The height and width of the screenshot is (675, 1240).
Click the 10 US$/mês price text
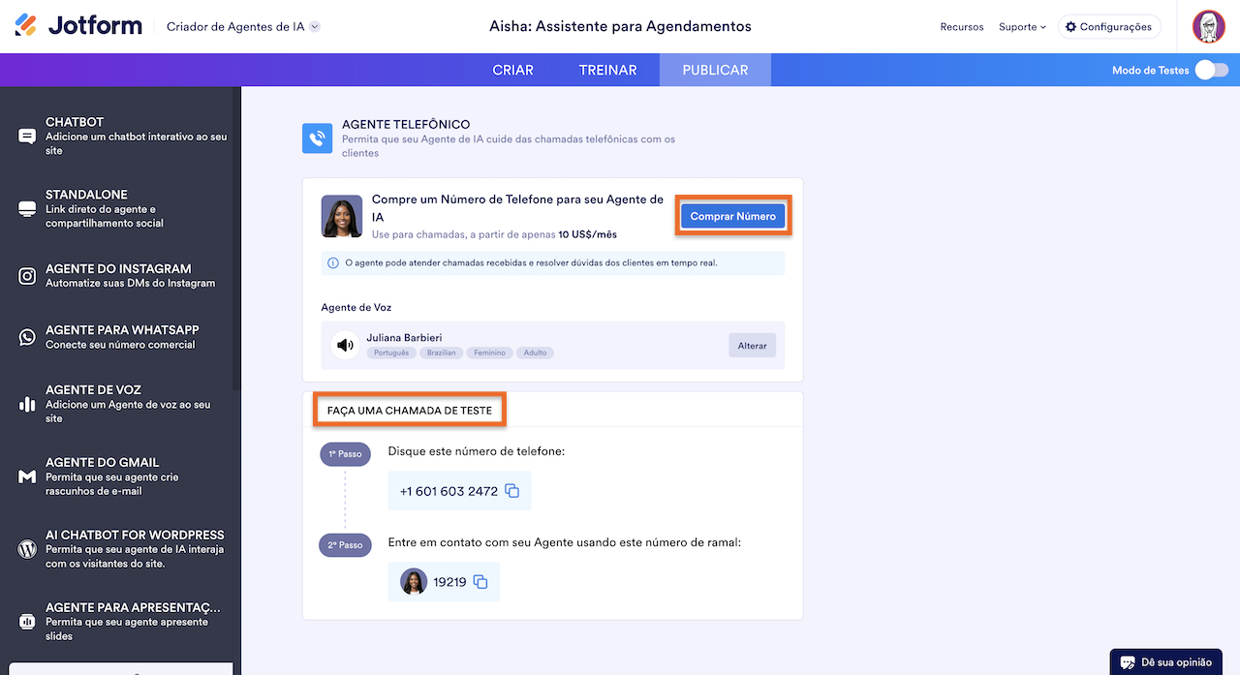pos(587,234)
